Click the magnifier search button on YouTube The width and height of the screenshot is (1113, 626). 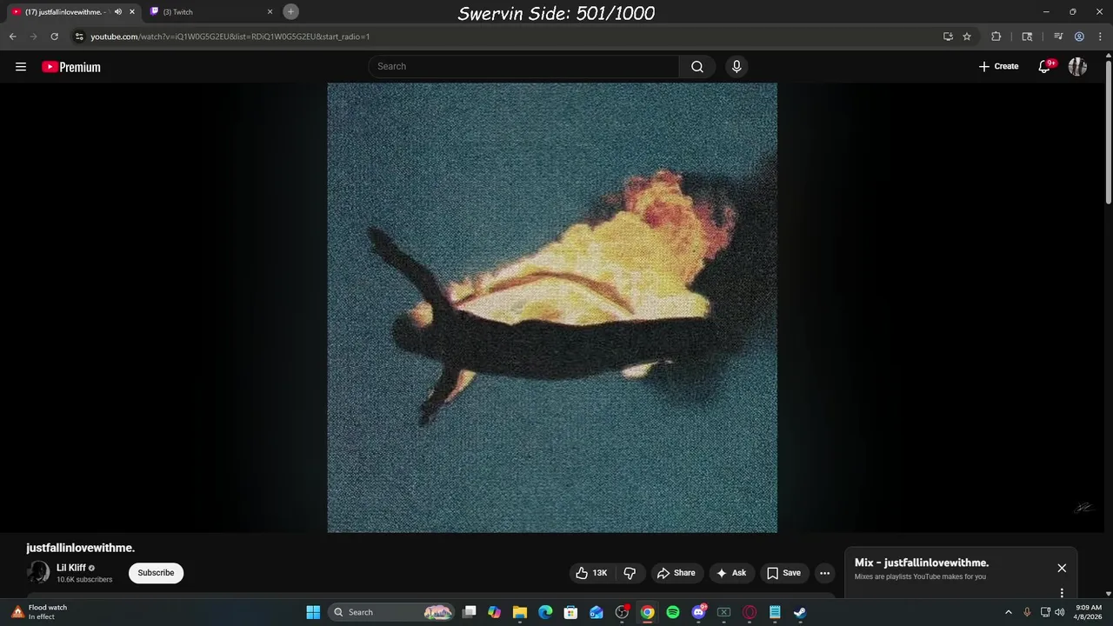[697, 67]
